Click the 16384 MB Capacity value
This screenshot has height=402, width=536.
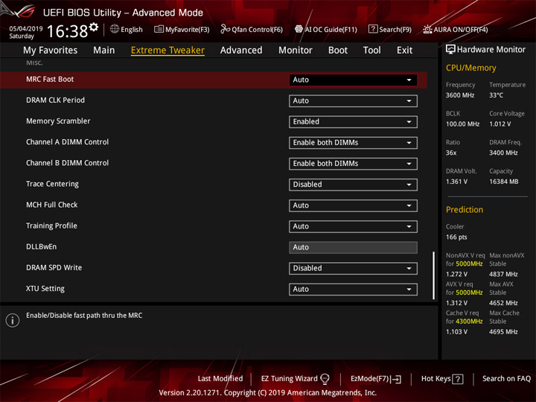coord(504,182)
